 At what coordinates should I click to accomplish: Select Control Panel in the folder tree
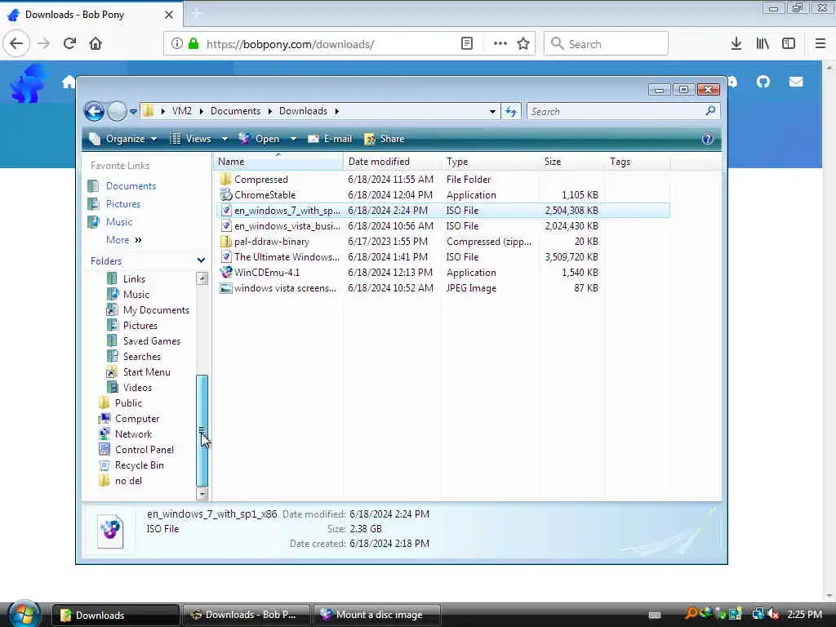point(144,450)
